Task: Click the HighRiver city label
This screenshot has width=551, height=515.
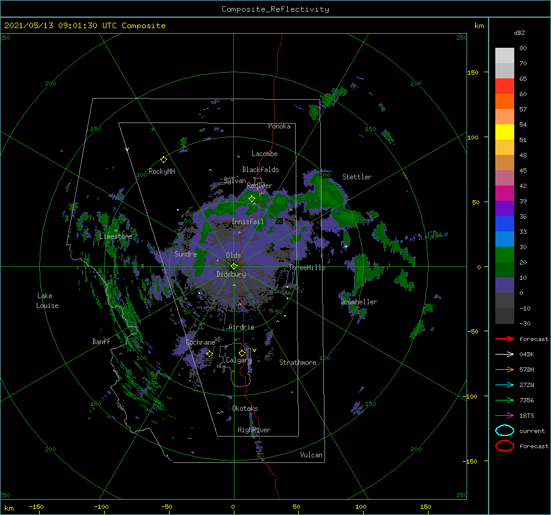Action: [254, 430]
